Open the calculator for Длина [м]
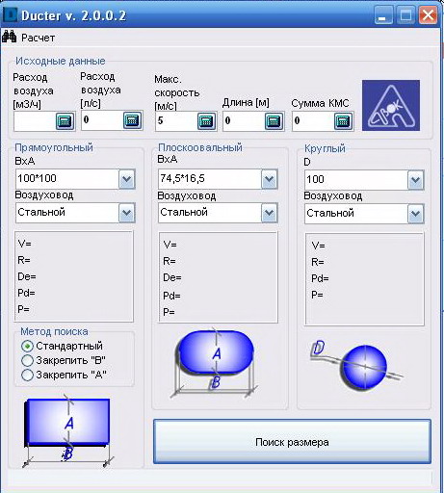444x493 pixels. [274, 121]
